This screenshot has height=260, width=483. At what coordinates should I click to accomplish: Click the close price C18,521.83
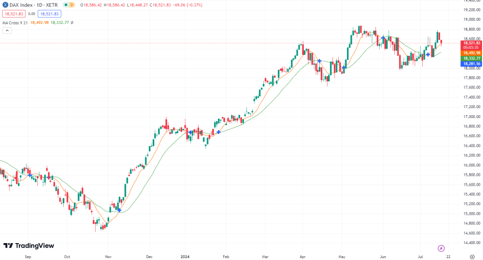pyautogui.click(x=160, y=5)
